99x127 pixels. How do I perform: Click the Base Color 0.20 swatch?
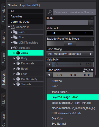pyautogui.click(x=73, y=75)
